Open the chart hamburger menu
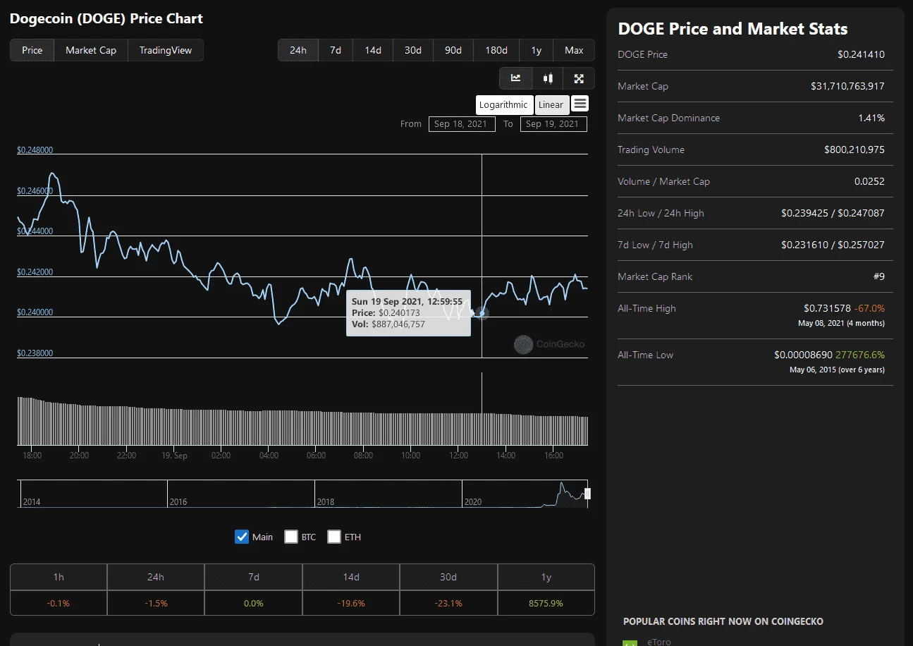The width and height of the screenshot is (913, 646). pyautogui.click(x=580, y=104)
